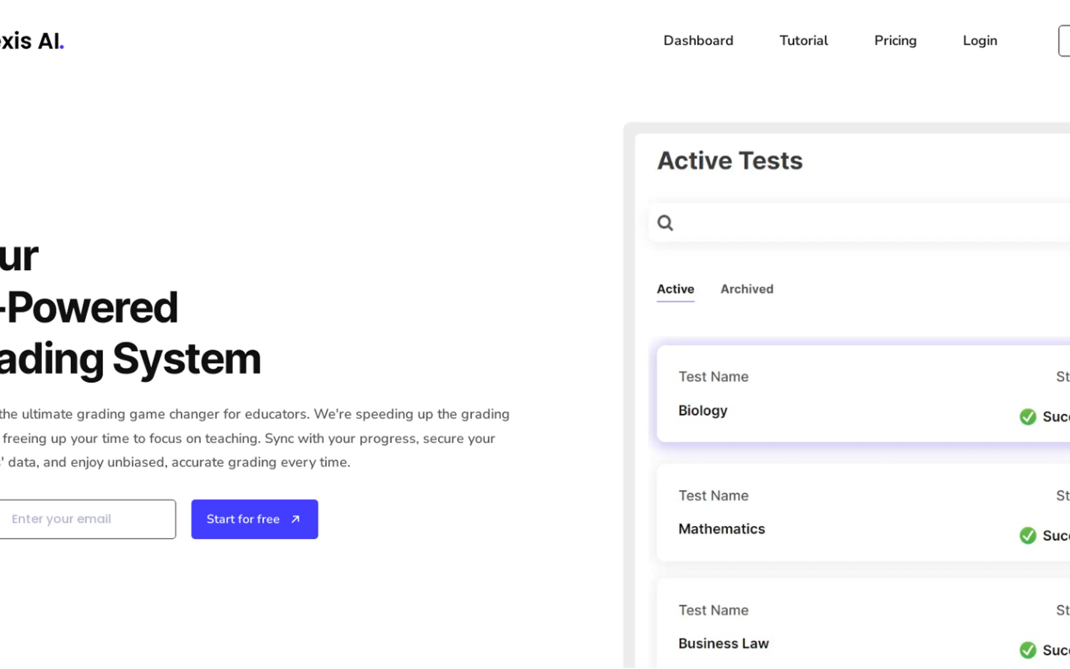Image resolution: width=1070 pixels, height=669 pixels.
Task: Open the Dashboard nav link
Action: coord(698,41)
